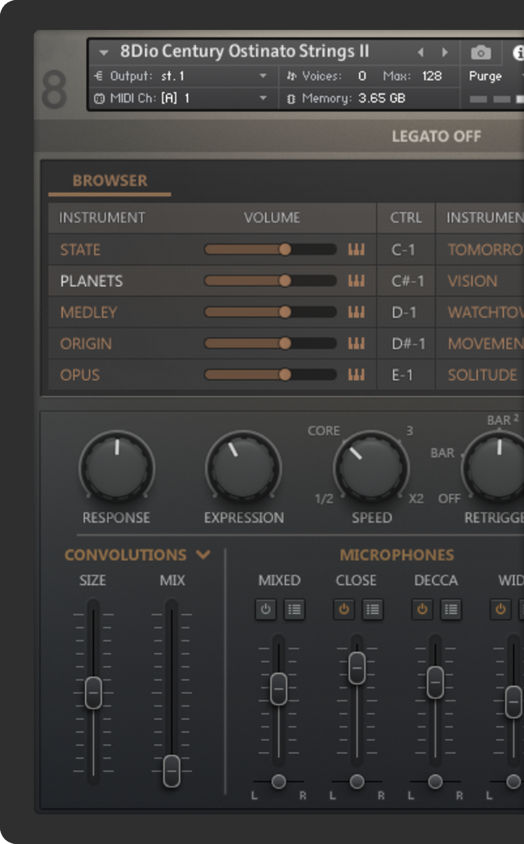Click the MEDLEY volume slider
Image resolution: width=524 pixels, height=844 pixels.
click(x=271, y=312)
